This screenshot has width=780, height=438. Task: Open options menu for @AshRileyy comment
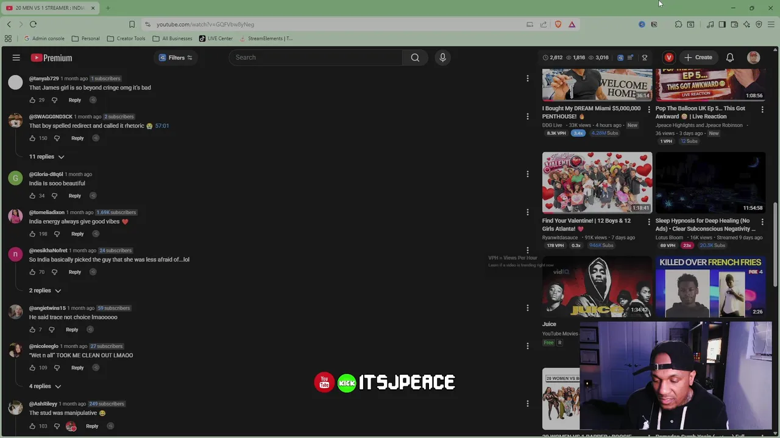(x=527, y=404)
